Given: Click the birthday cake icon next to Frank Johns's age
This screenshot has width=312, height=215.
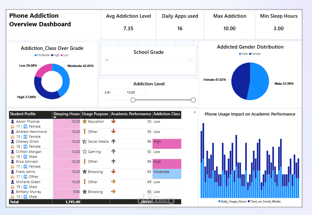Looking at the screenshot, I should 12,177.
